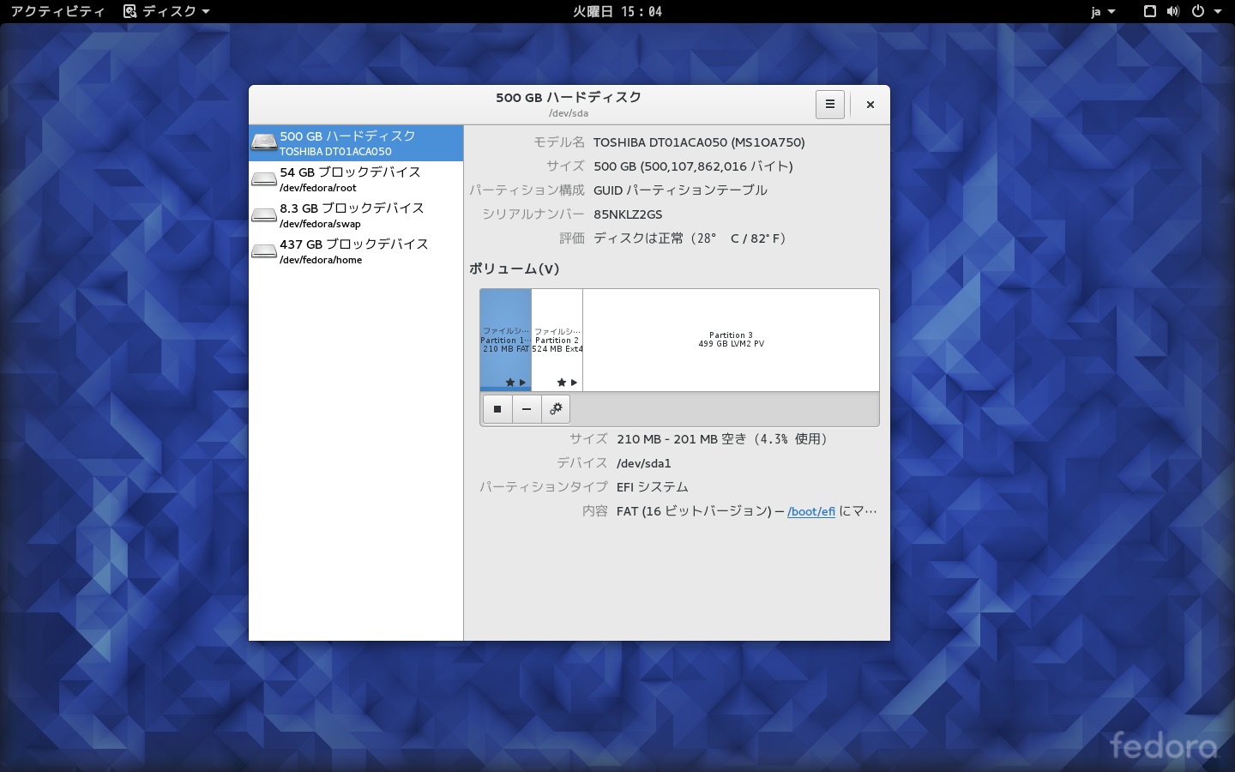This screenshot has height=772, width=1235.
Task: Select Partition 1 210 MB FAT volume
Action: 505,340
